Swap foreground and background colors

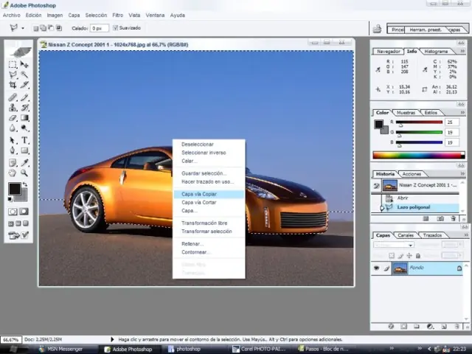25,184
